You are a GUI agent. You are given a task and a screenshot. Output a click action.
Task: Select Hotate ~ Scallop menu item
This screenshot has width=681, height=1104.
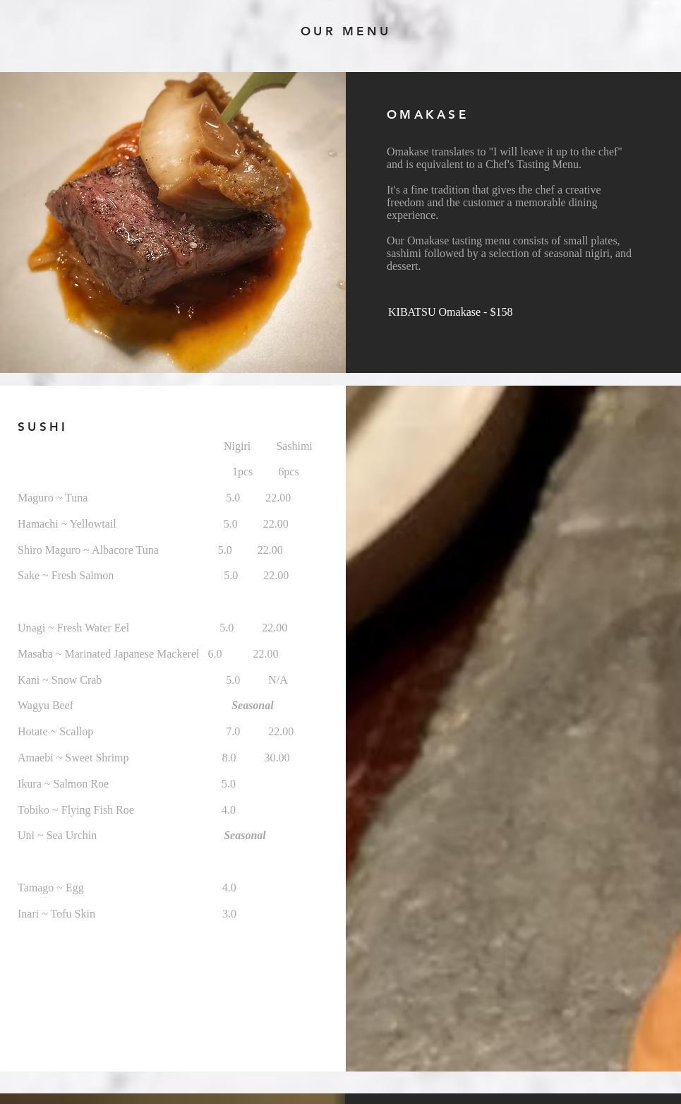tap(56, 732)
